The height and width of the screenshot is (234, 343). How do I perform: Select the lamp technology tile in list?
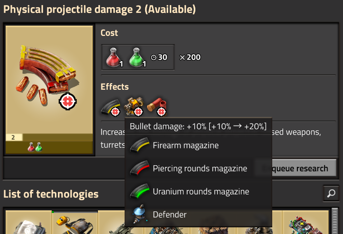tap(29, 223)
